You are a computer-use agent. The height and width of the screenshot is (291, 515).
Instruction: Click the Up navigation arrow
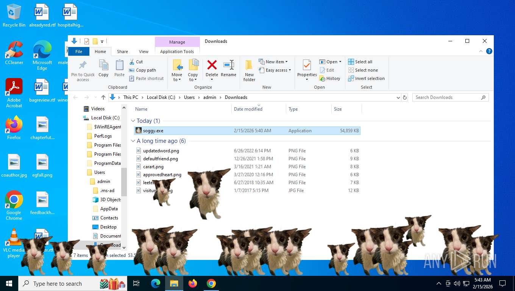click(x=103, y=97)
